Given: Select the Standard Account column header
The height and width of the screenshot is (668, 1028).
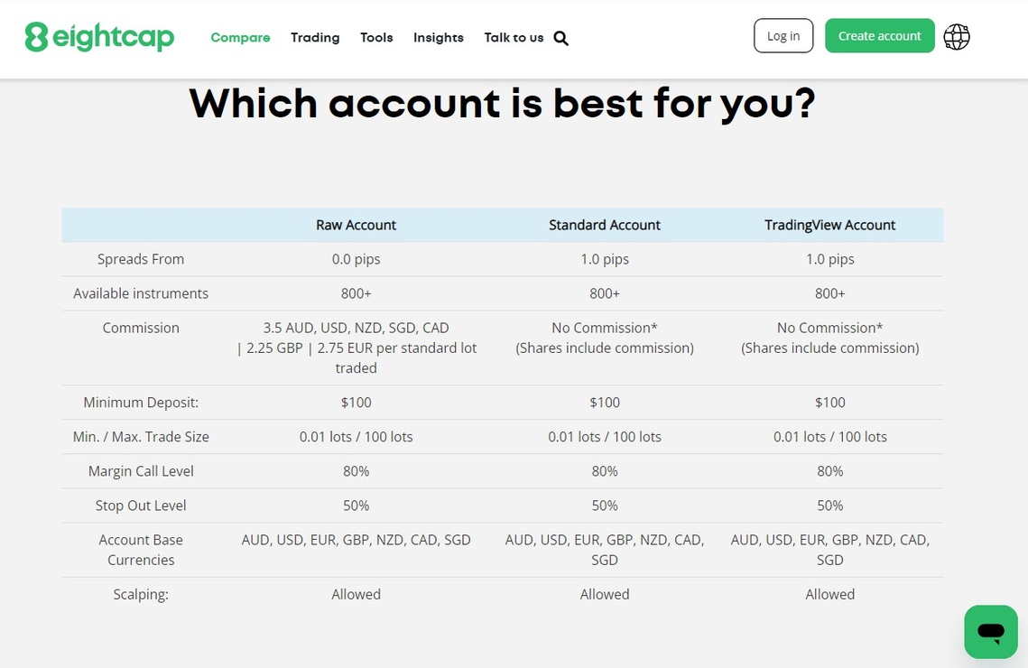Looking at the screenshot, I should point(605,225).
